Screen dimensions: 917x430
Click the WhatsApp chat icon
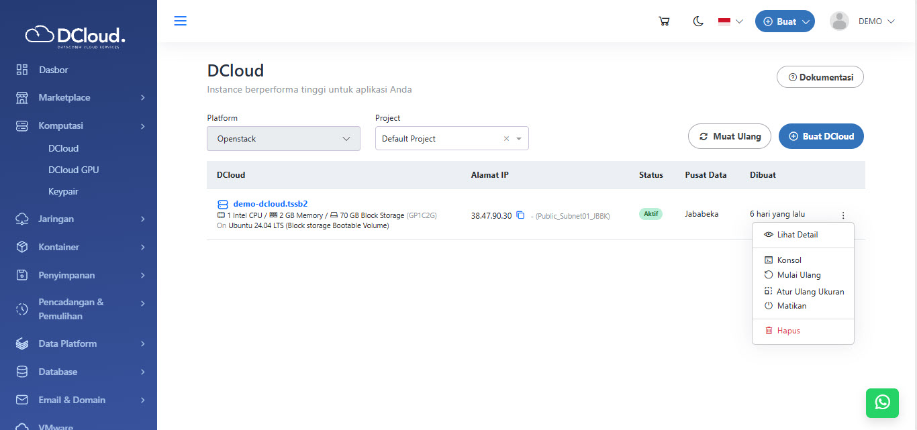pos(882,402)
